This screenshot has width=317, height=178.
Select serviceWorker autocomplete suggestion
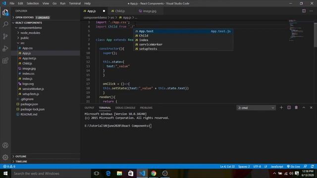[x=183, y=44]
